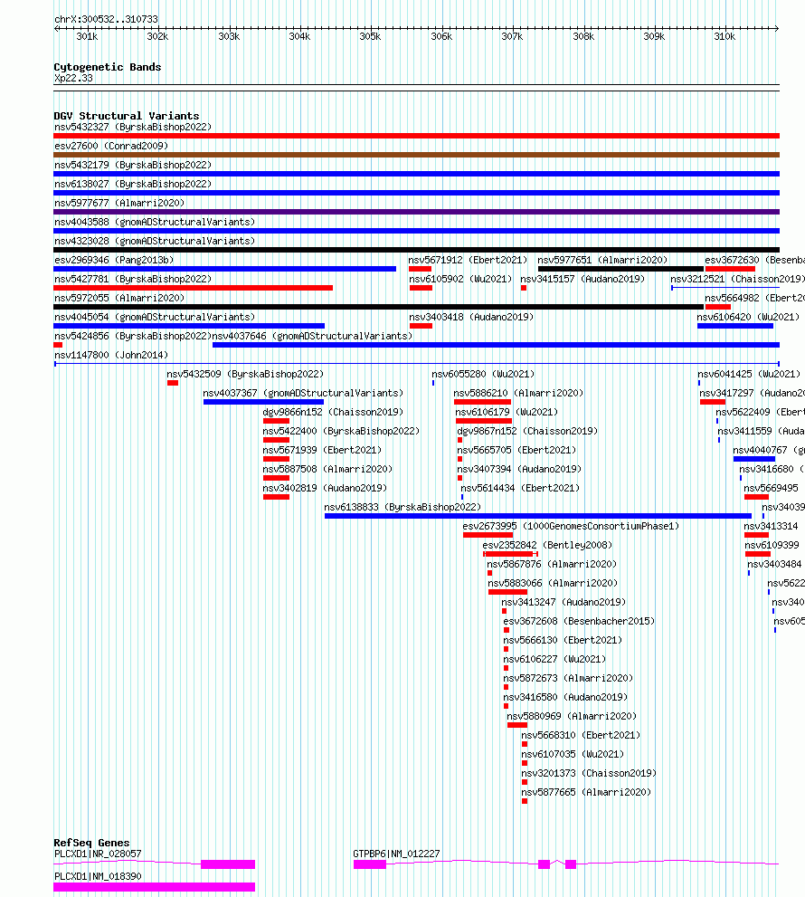The height and width of the screenshot is (897, 805).
Task: Open nsv5977651 (Almarri2020) variant
Action: [602, 260]
